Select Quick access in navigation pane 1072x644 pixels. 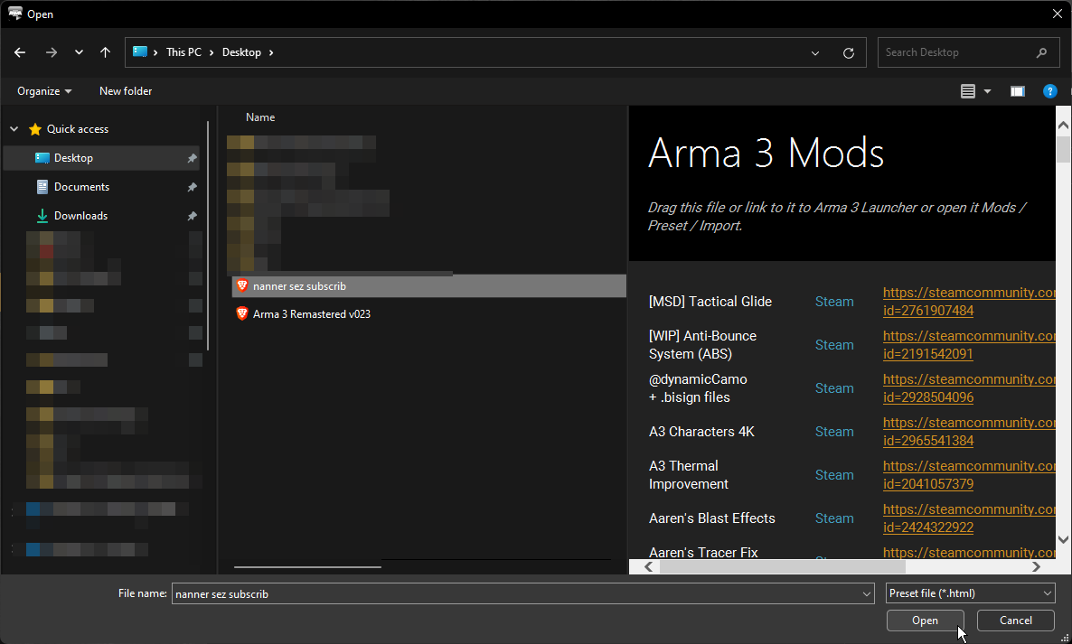pos(77,129)
